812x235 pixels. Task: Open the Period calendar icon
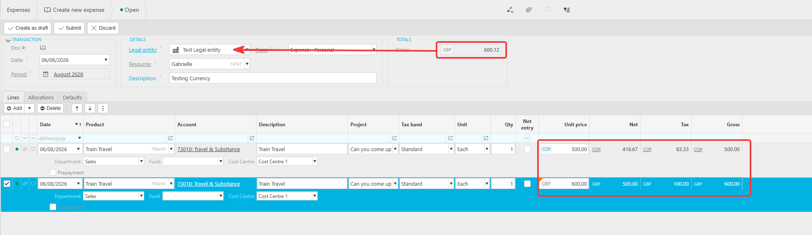click(46, 74)
